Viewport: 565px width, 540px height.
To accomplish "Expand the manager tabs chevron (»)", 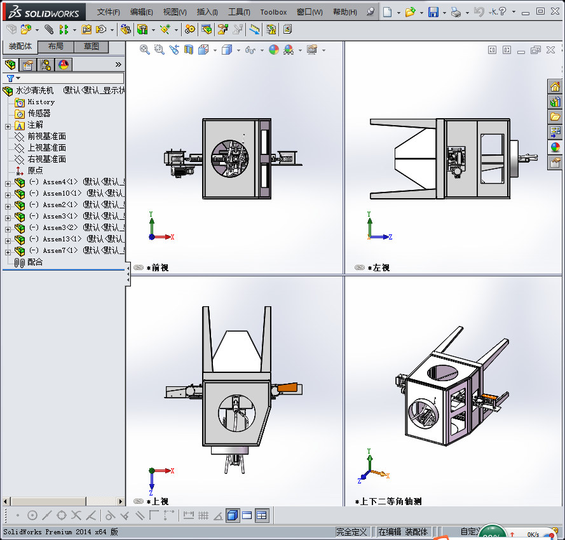I will (x=118, y=65).
